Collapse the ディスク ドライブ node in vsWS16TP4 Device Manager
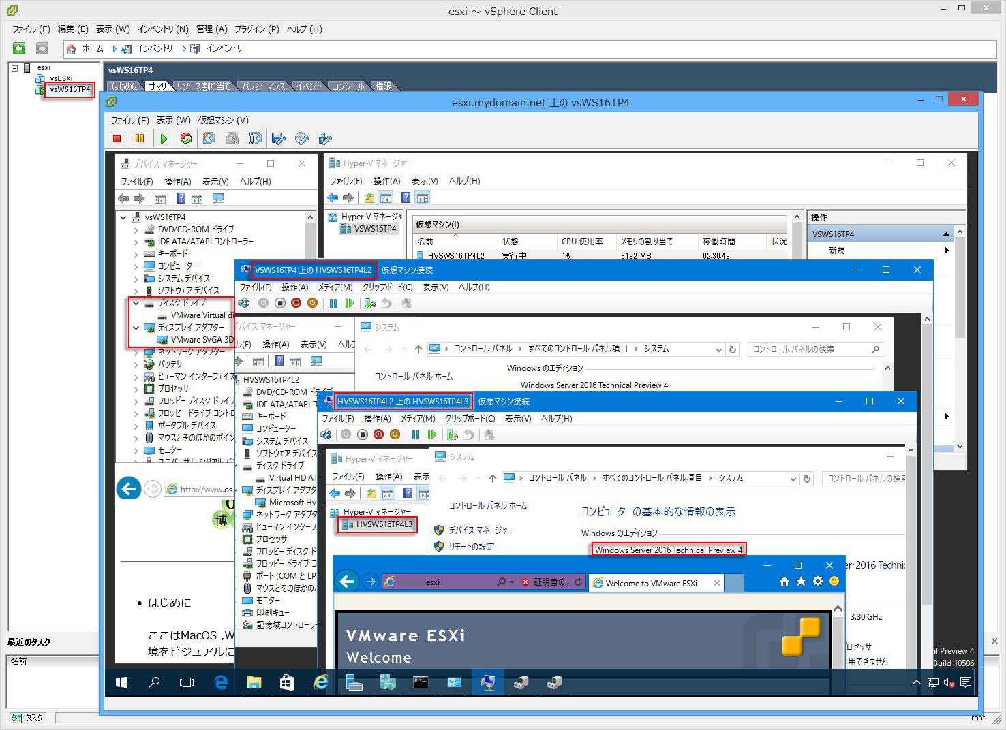The width and height of the screenshot is (1006, 730). coord(136,303)
